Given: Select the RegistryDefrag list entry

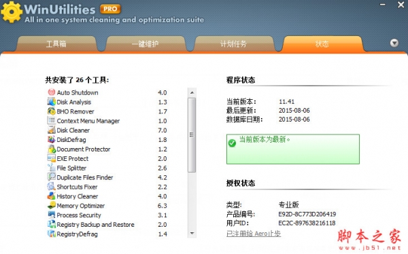Looking at the screenshot, I should point(78,234).
